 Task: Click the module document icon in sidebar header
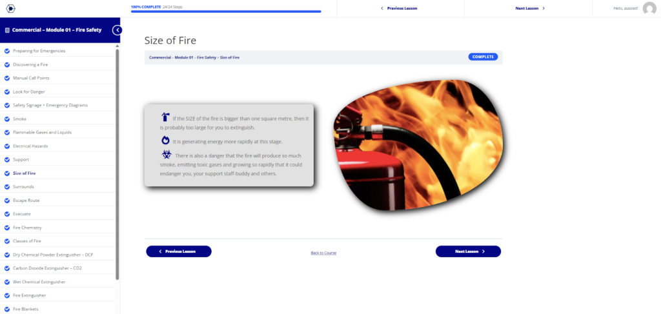7,30
